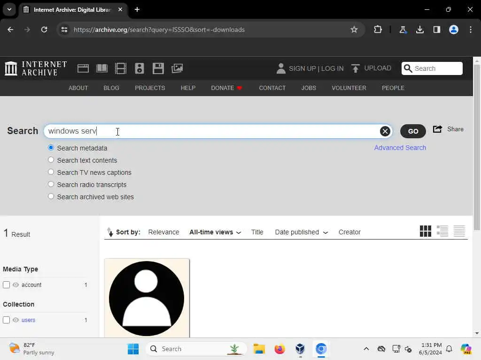Click the user avatar icon beside Sign Up

point(281,68)
